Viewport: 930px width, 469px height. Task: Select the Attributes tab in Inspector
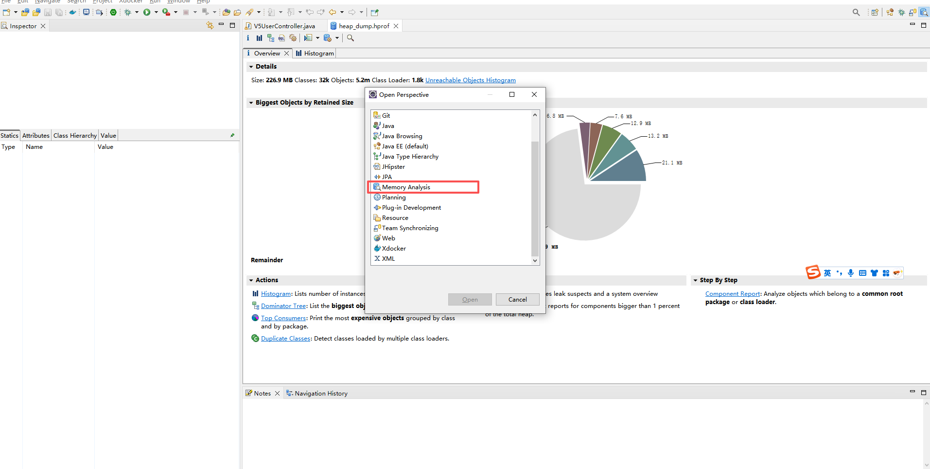36,135
